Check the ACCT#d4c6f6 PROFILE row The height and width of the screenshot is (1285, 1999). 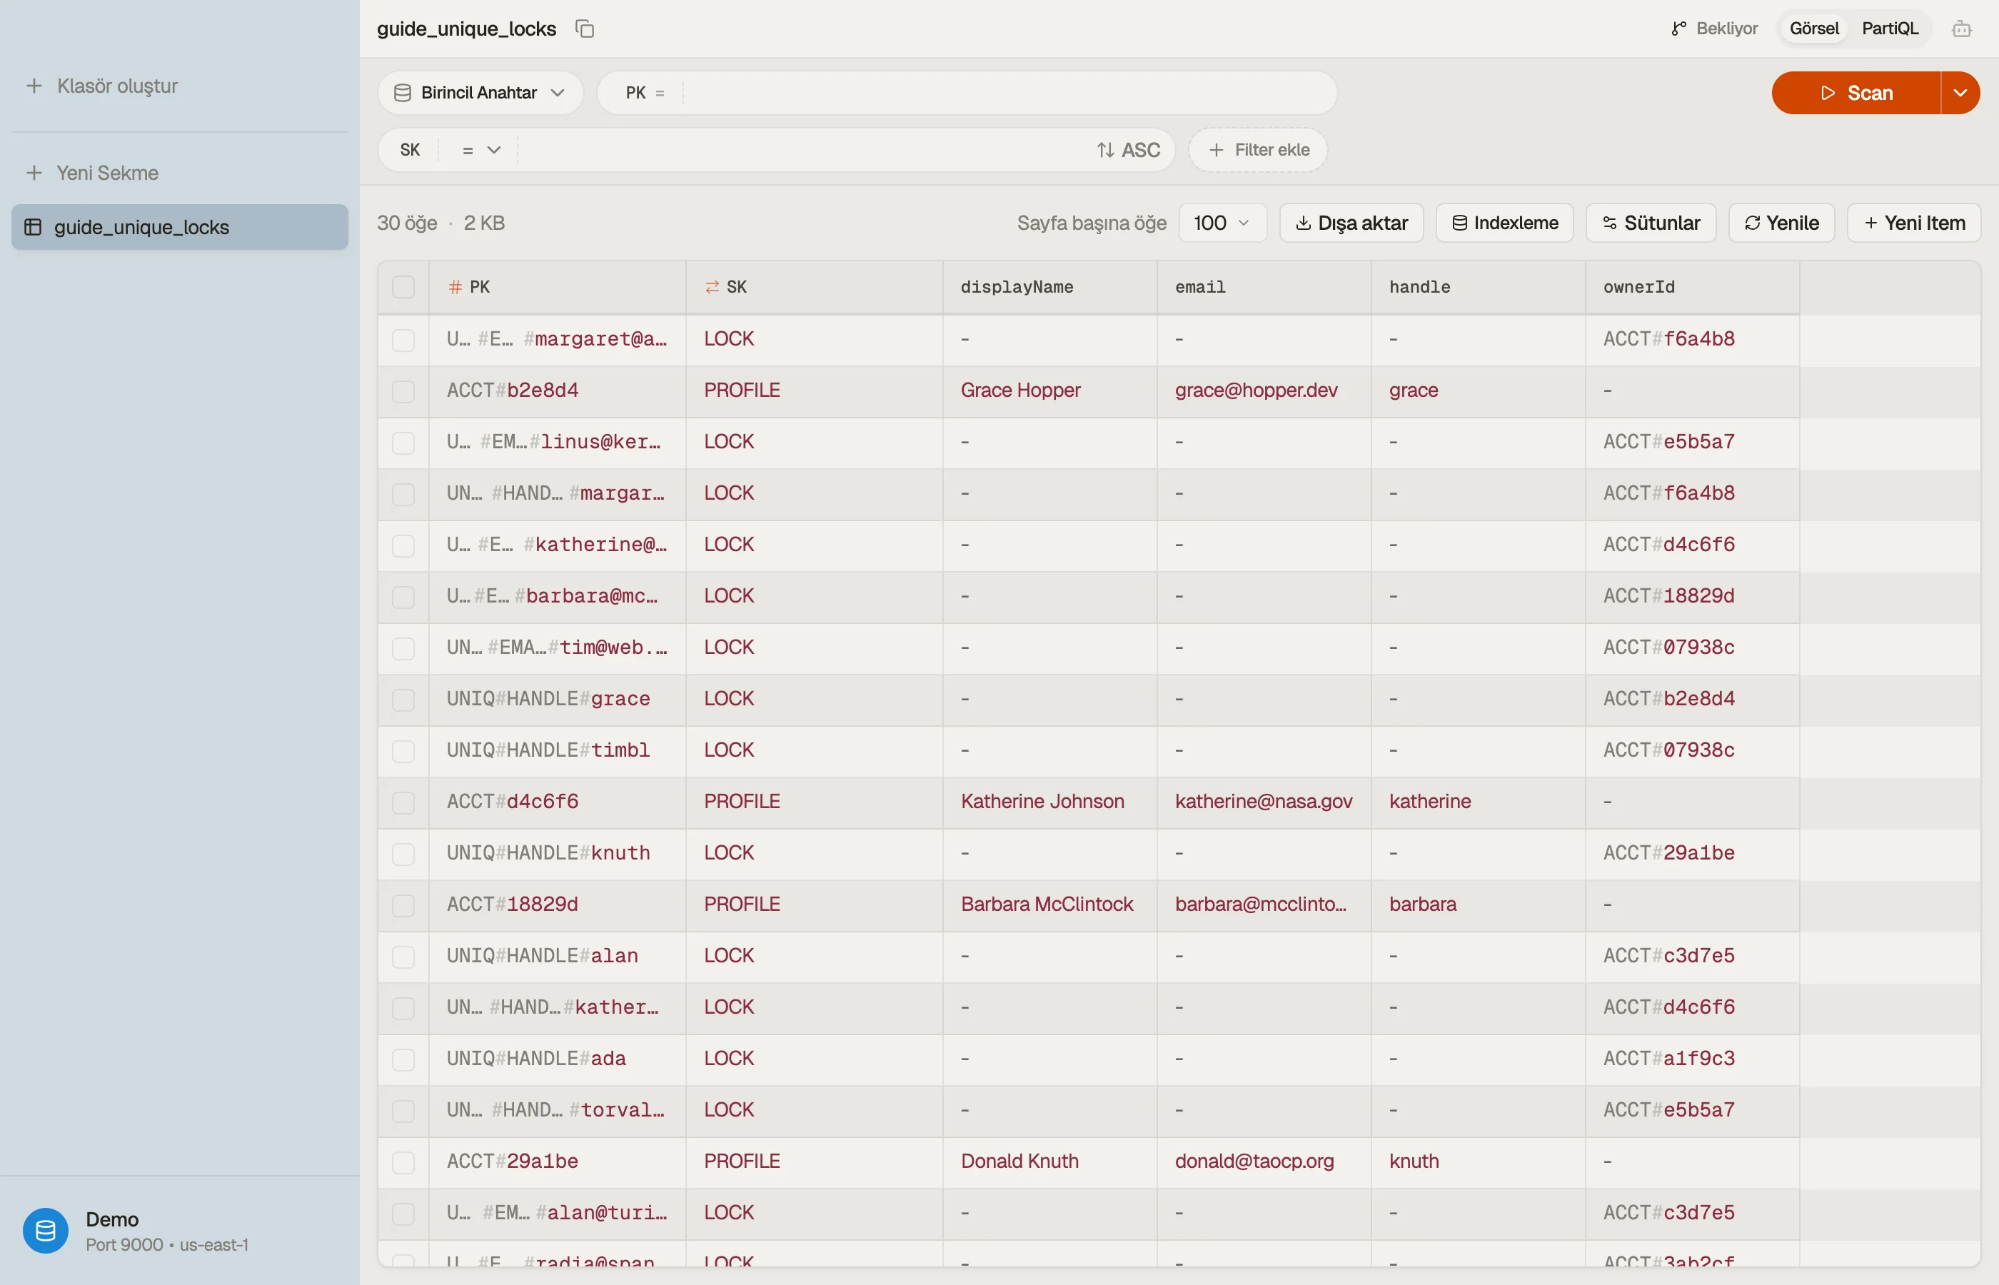(403, 802)
